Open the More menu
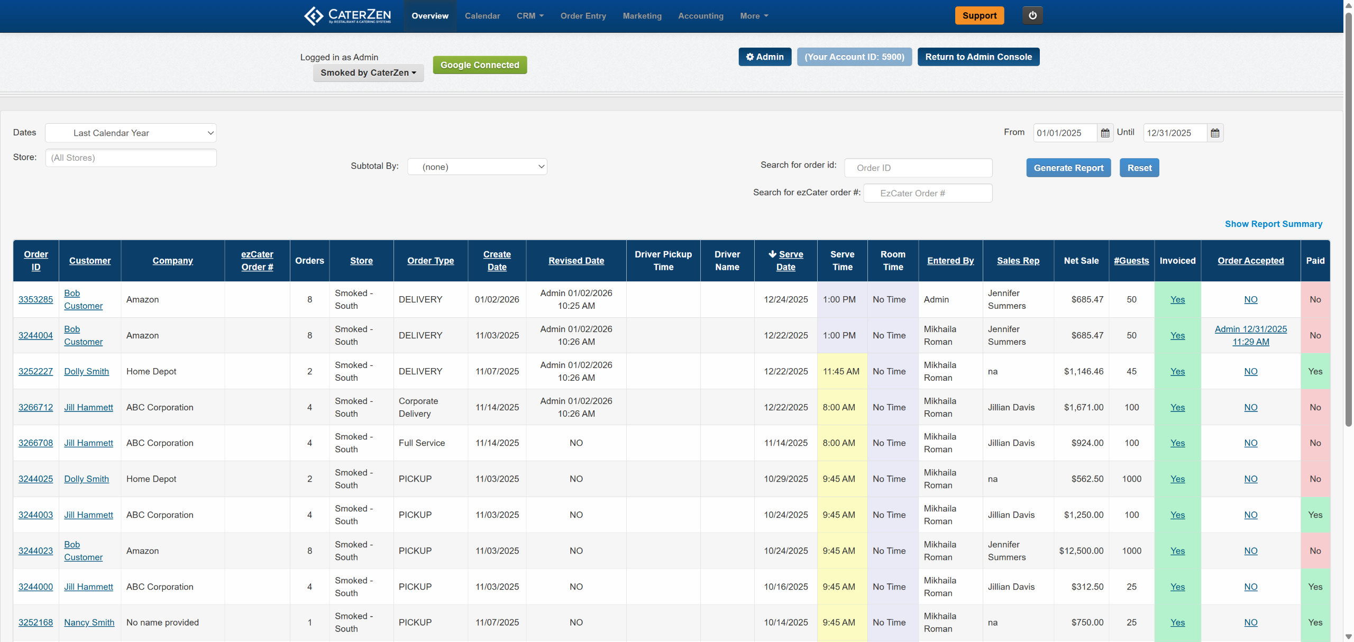 753,16
